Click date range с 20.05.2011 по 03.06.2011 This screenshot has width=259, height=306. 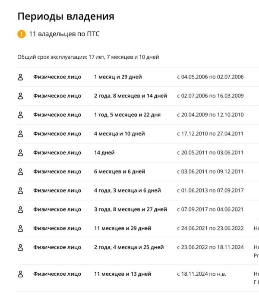coord(210,152)
